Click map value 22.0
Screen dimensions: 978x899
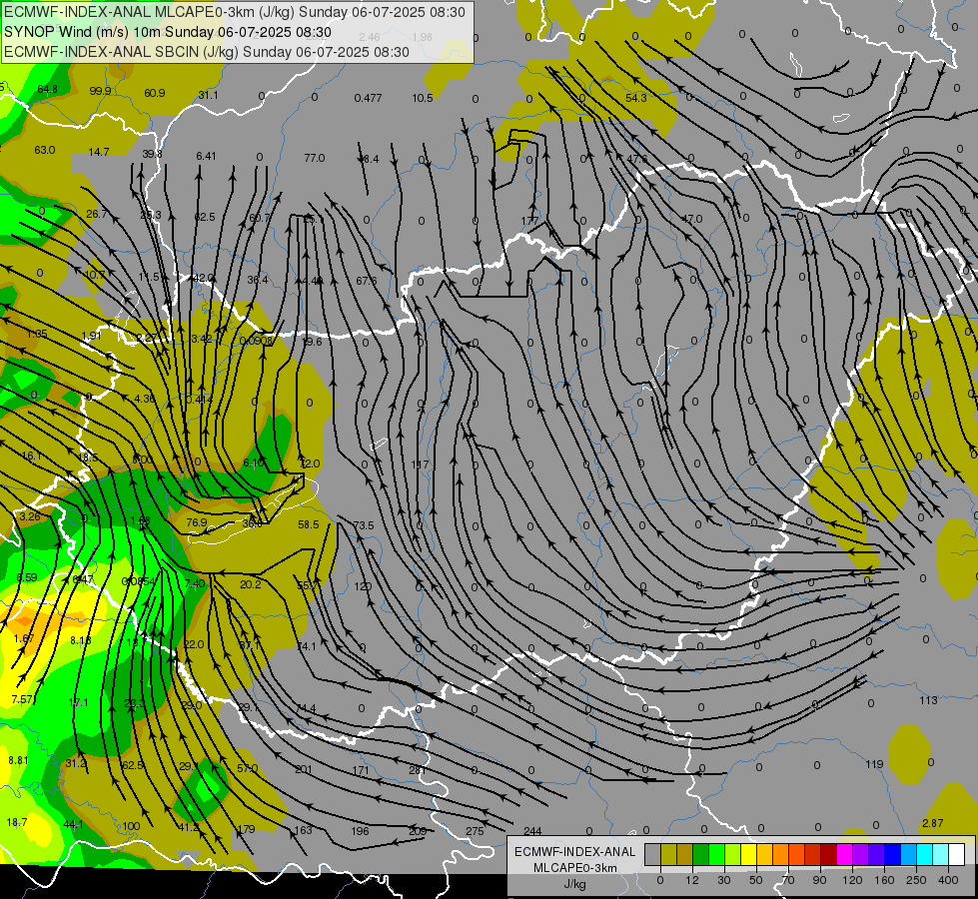tap(194, 644)
